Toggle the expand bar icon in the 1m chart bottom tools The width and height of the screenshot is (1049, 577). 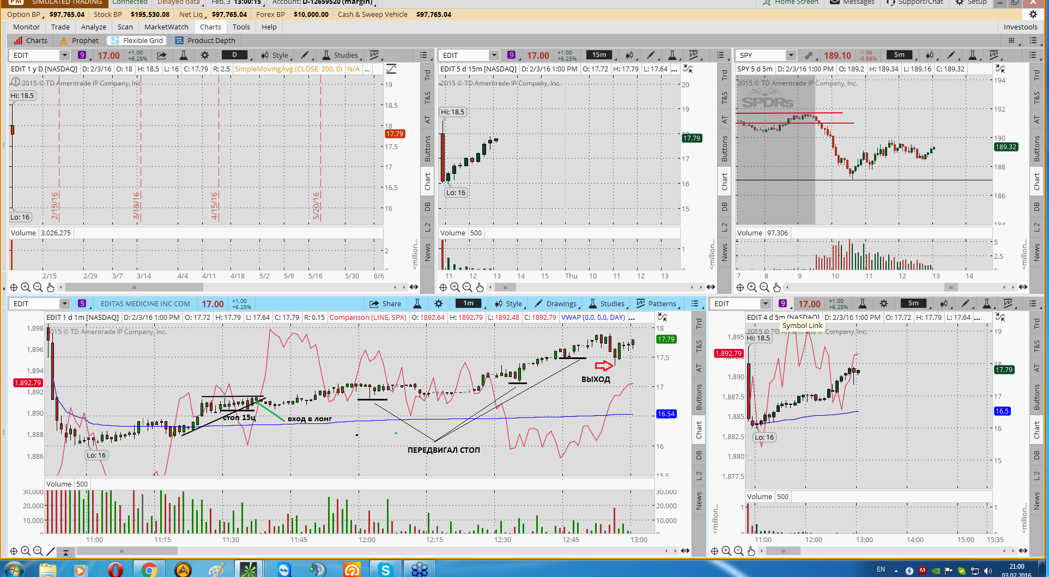[65, 552]
